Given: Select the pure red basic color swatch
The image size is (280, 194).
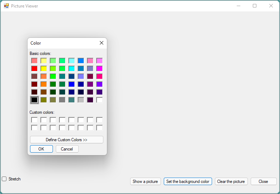Looking at the screenshot, I should tap(34, 68).
